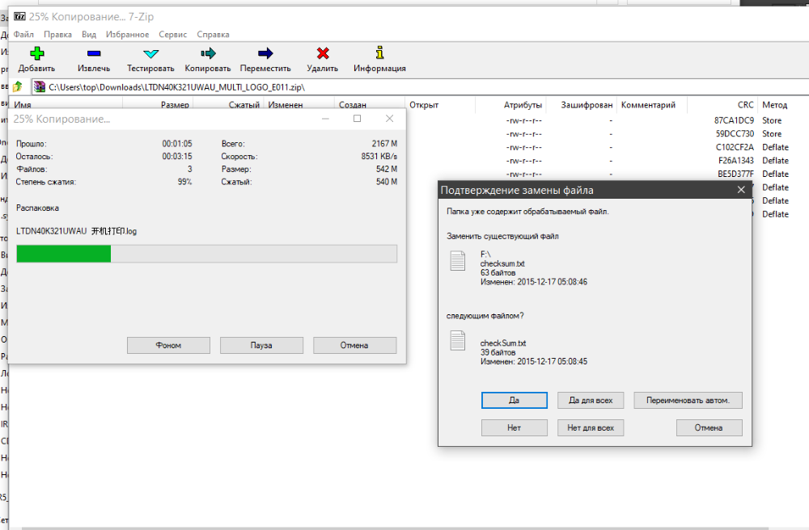Open the Вид menu

point(89,35)
